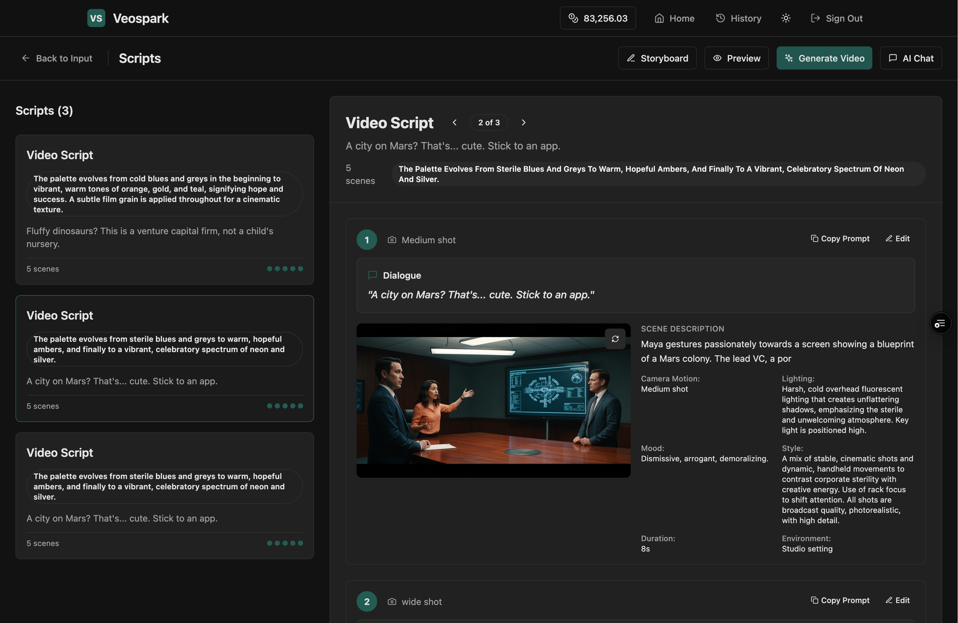Open the AI Chat panel

pyautogui.click(x=911, y=58)
